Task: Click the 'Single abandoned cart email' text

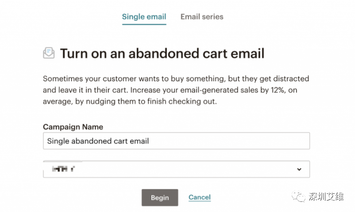Action: [98, 141]
